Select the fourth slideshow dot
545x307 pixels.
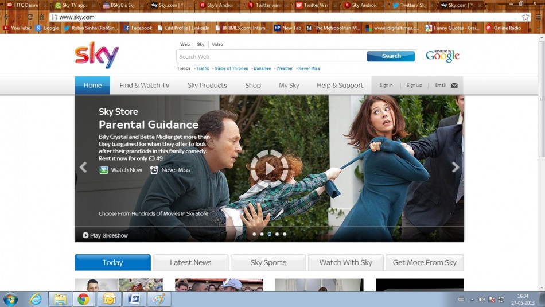pyautogui.click(x=277, y=234)
